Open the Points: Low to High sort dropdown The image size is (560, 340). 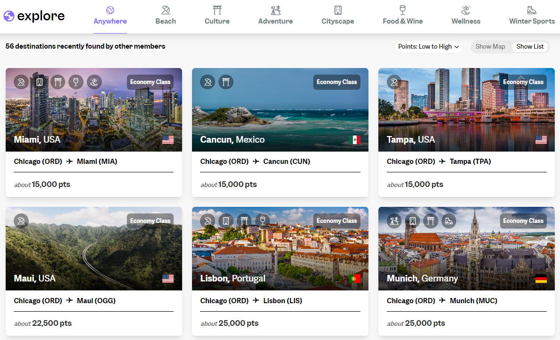tap(428, 47)
